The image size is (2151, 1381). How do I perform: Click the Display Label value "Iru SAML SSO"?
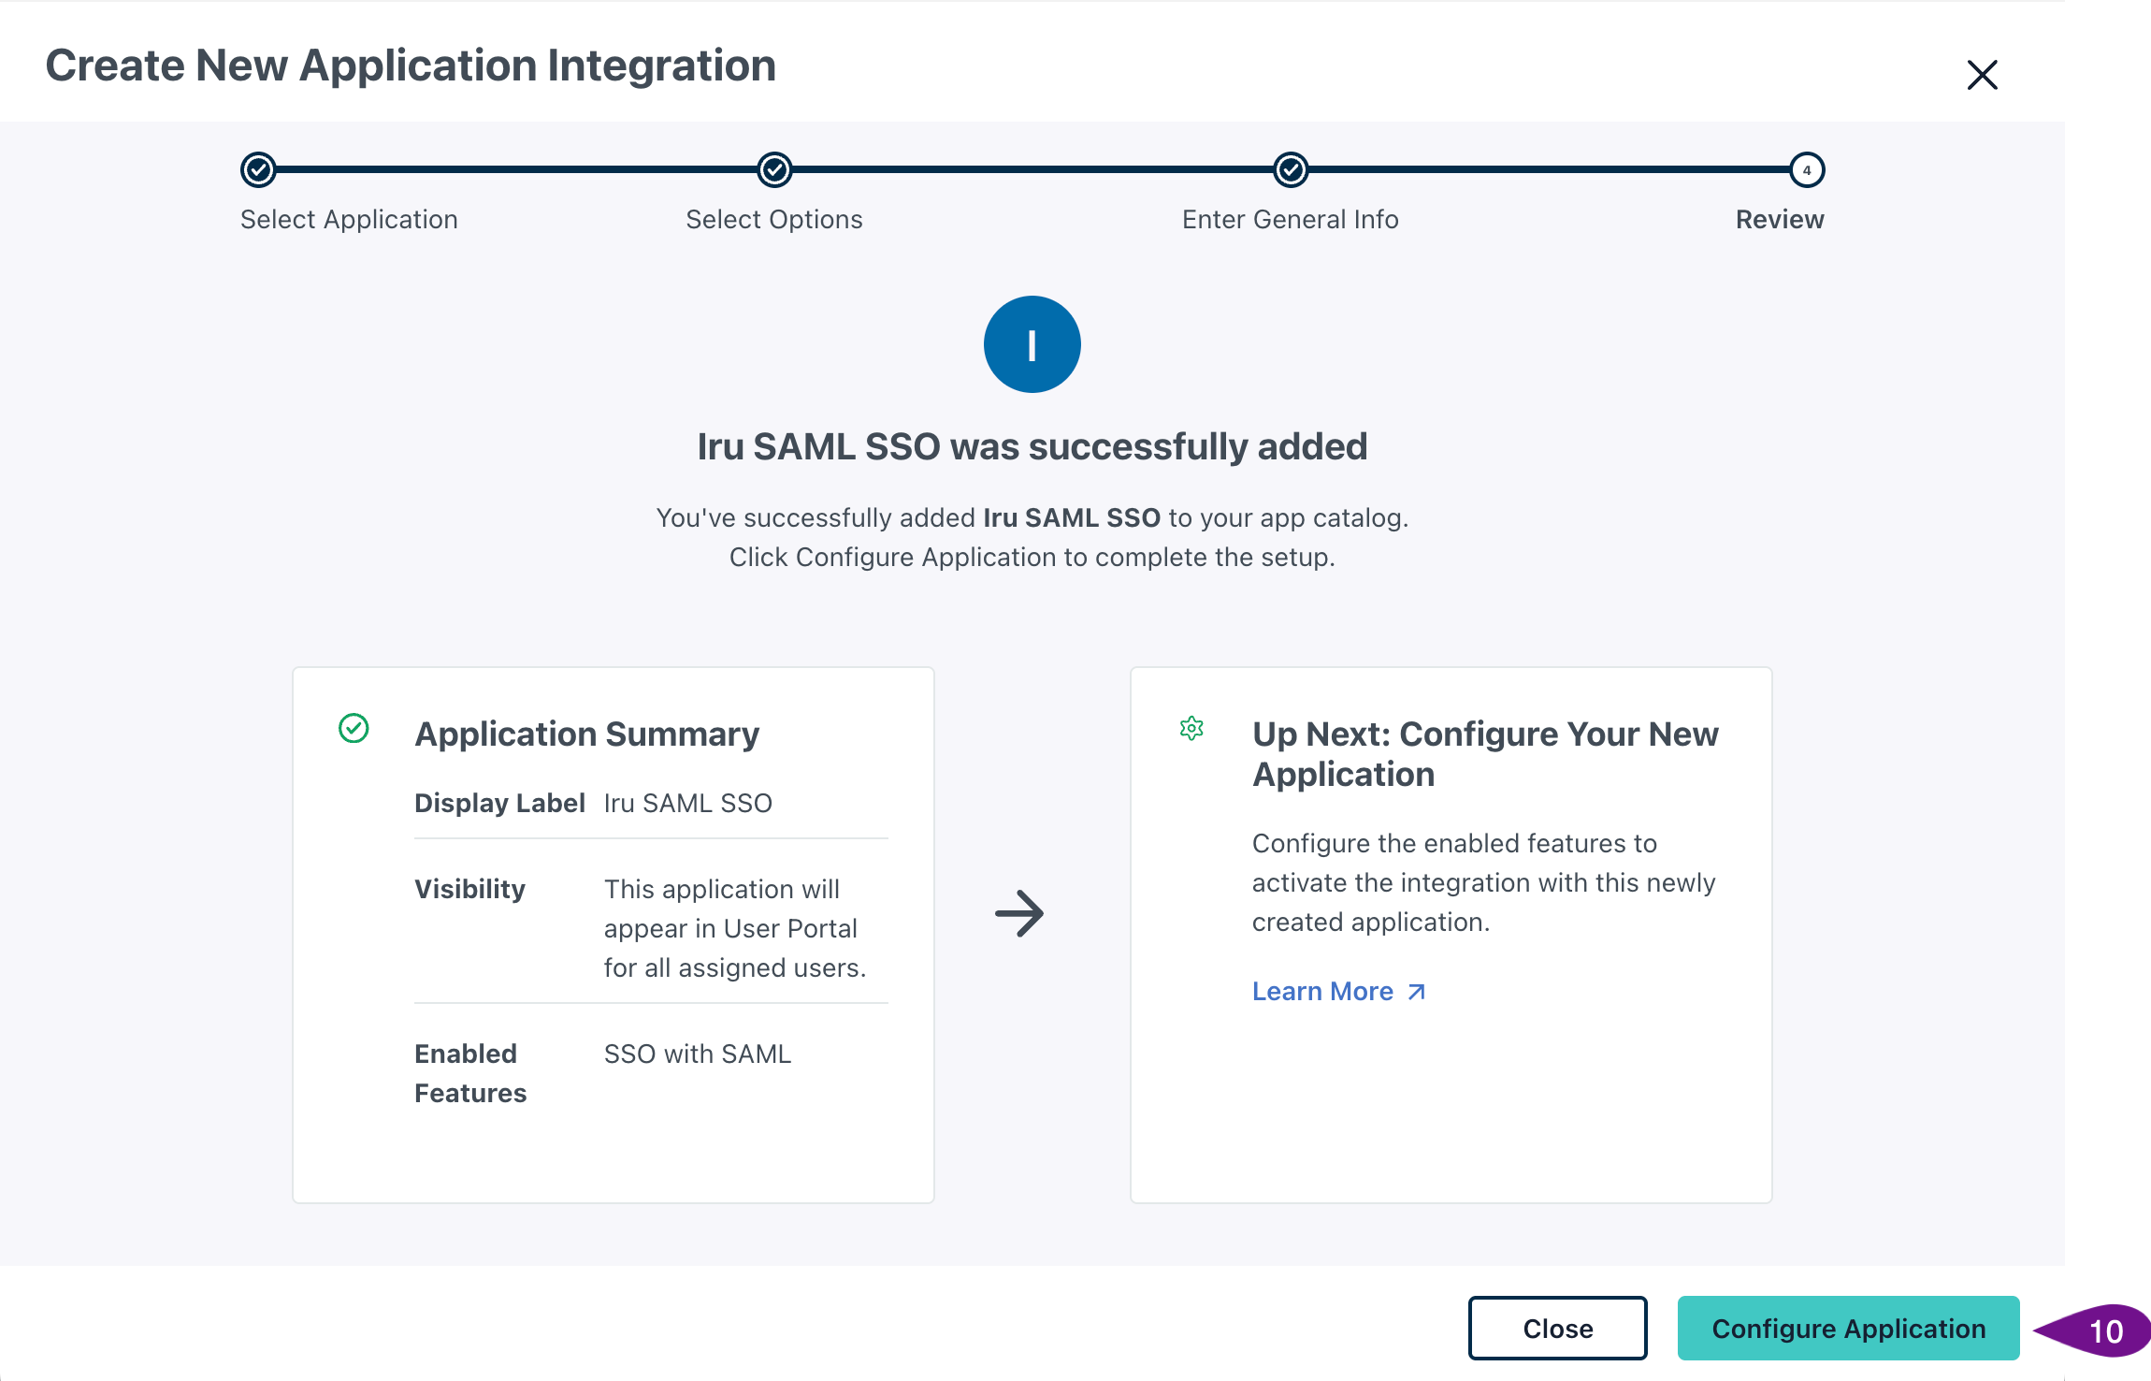pos(688,803)
